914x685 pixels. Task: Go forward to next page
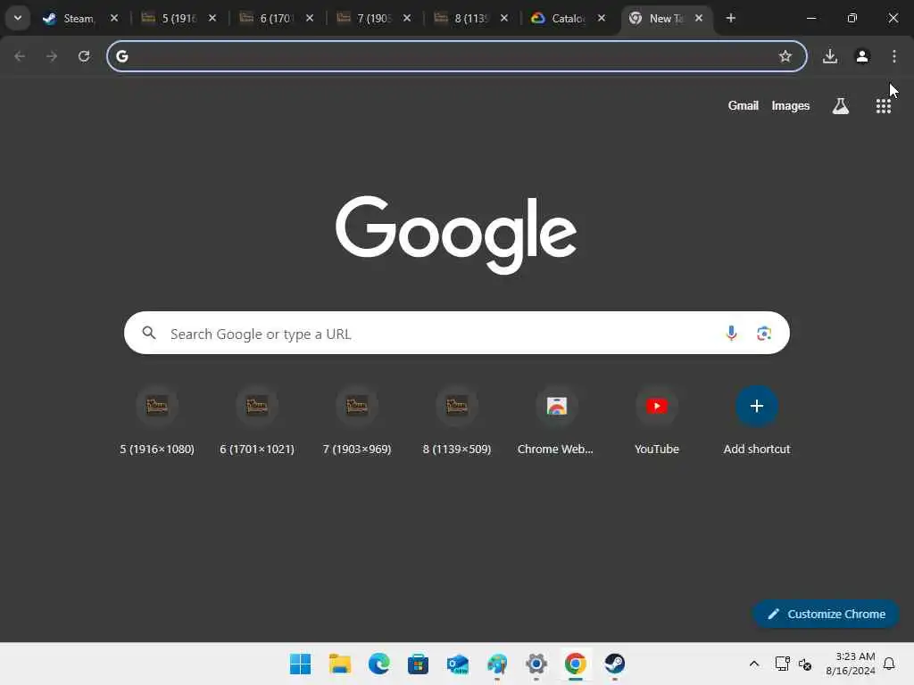(52, 56)
